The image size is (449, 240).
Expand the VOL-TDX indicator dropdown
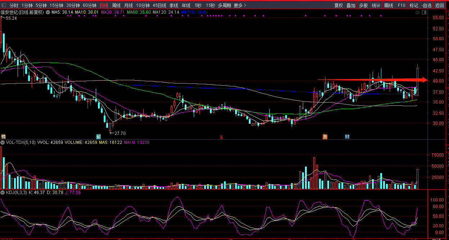[3, 142]
